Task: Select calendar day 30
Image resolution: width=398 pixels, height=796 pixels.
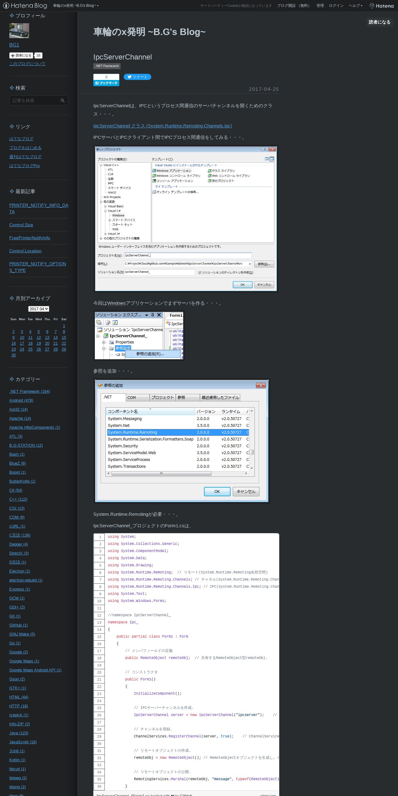Action: tap(14, 355)
